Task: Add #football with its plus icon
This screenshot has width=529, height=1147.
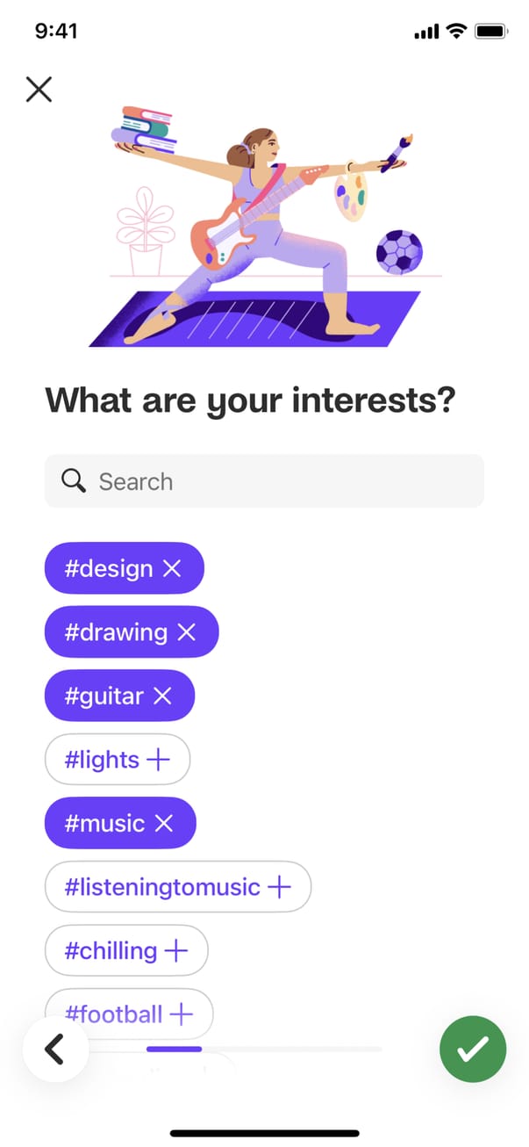Action: [x=181, y=1014]
